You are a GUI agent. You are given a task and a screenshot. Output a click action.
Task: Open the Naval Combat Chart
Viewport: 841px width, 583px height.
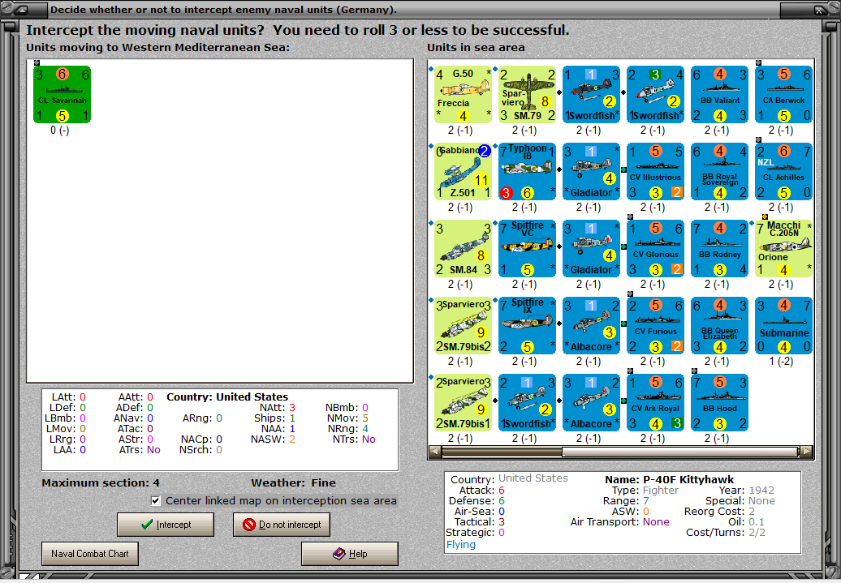coord(89,553)
